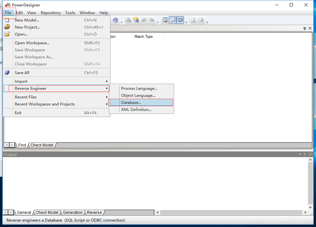
Task: Expand the Recent Files submenu
Action: tap(107, 97)
